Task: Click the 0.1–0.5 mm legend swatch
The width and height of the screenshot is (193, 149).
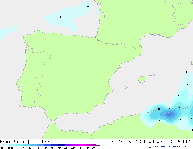Action: point(5,145)
